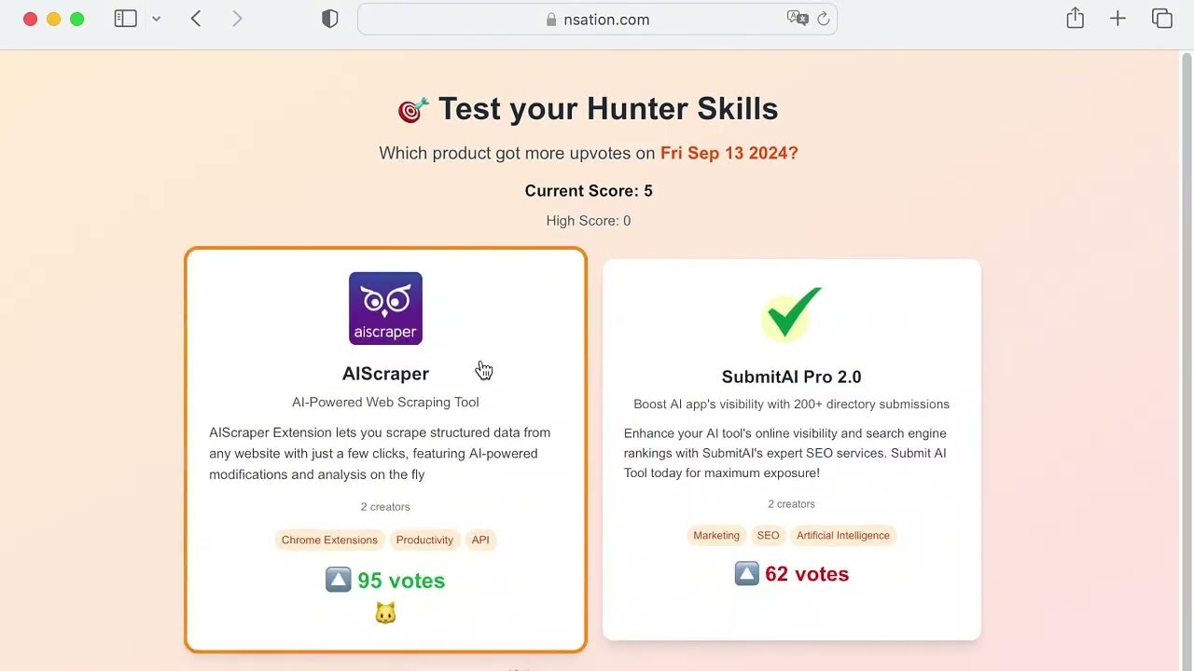Click the Share icon
Viewport: 1194px width, 671px height.
(1075, 18)
